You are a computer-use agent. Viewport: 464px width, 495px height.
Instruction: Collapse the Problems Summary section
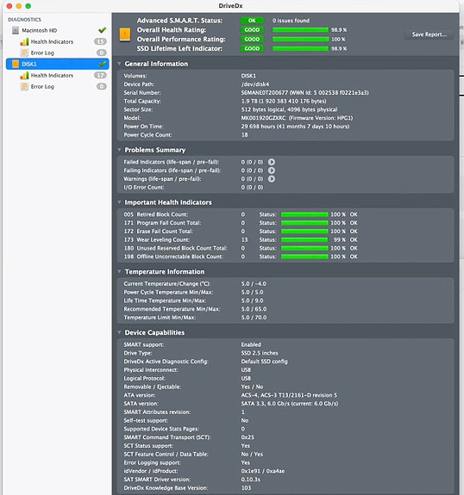[x=119, y=150]
